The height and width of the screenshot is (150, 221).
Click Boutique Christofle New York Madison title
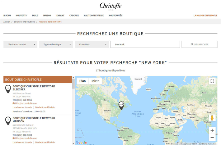pyautogui.click(x=34, y=120)
